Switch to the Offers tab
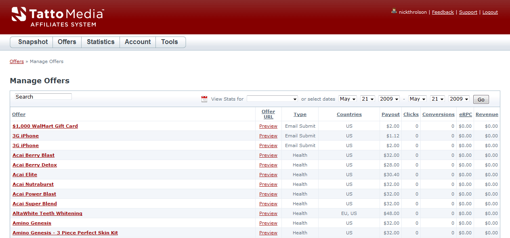The image size is (510, 238). (x=67, y=42)
